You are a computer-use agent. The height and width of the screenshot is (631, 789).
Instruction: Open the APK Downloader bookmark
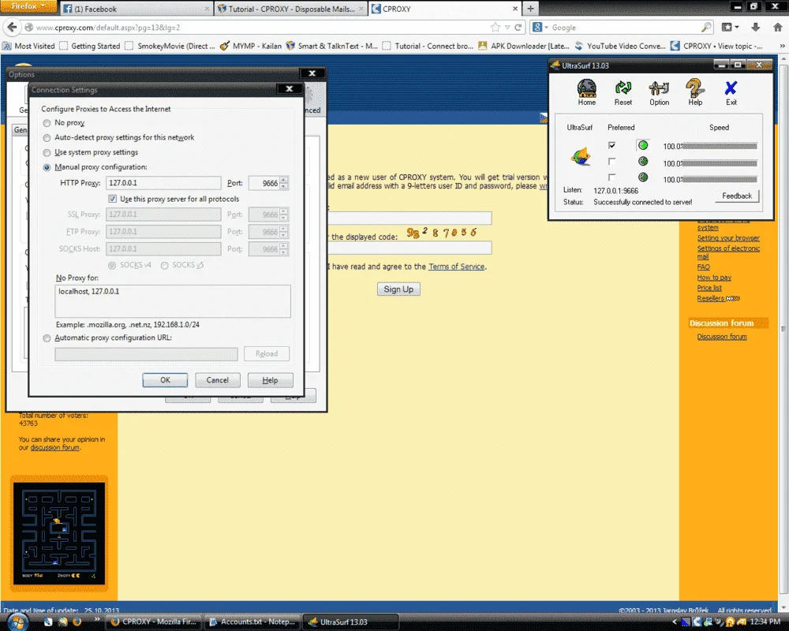click(524, 46)
